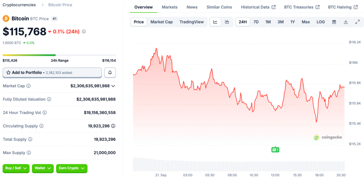The width and height of the screenshot is (364, 178).
Task: Select the Market Cap chart toggle
Action: [162, 22]
